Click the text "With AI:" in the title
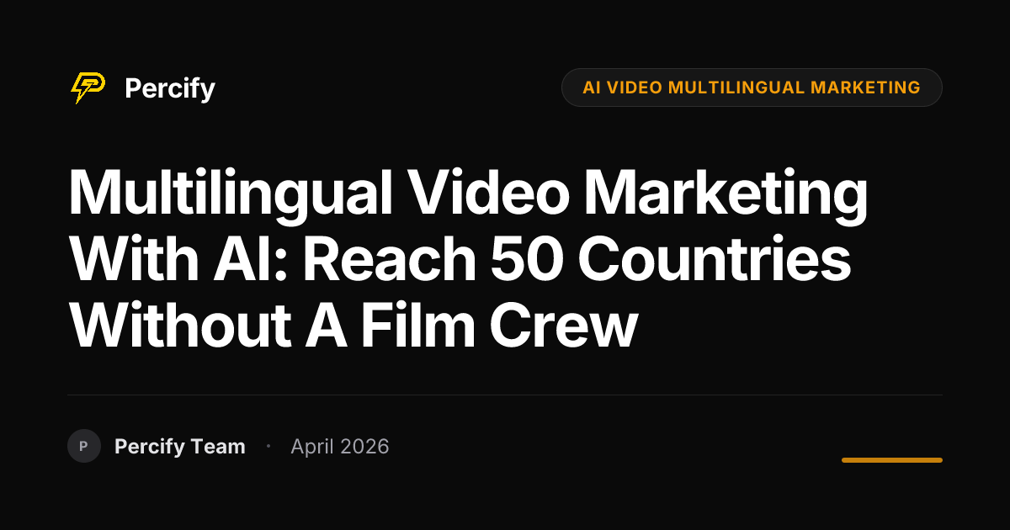This screenshot has height=530, width=1010. coord(178,259)
